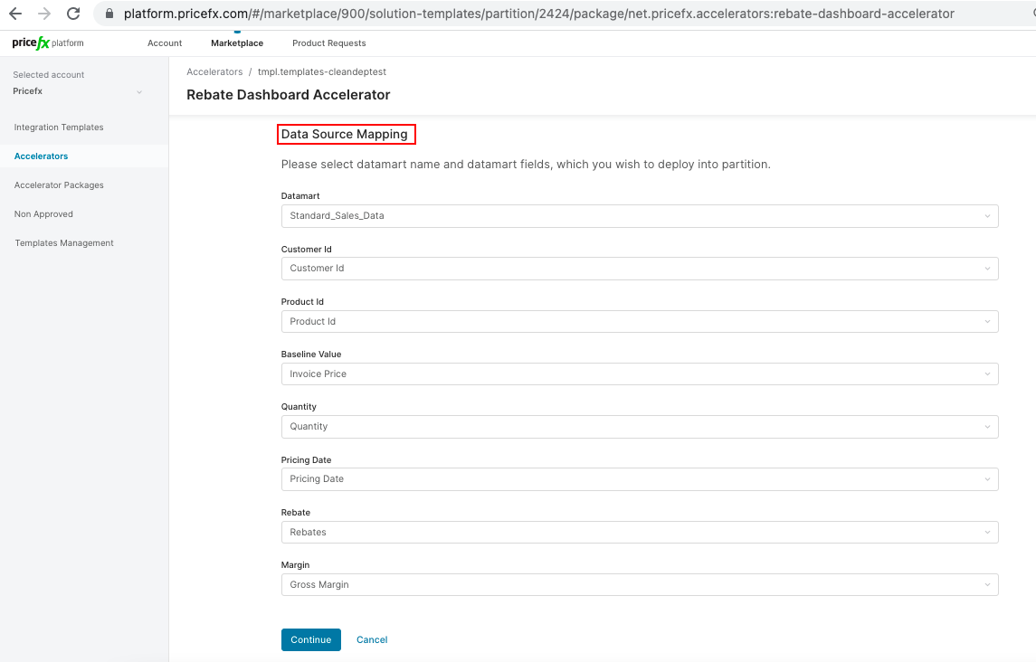Image resolution: width=1036 pixels, height=662 pixels.
Task: Expand the Quantity field dropdown
Action: coord(639,427)
